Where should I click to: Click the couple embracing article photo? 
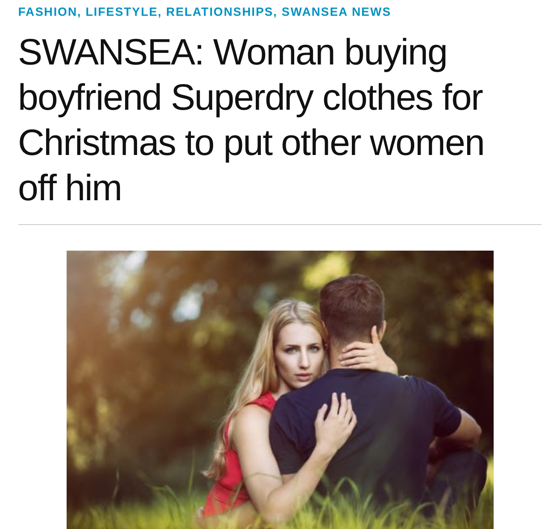point(280,389)
